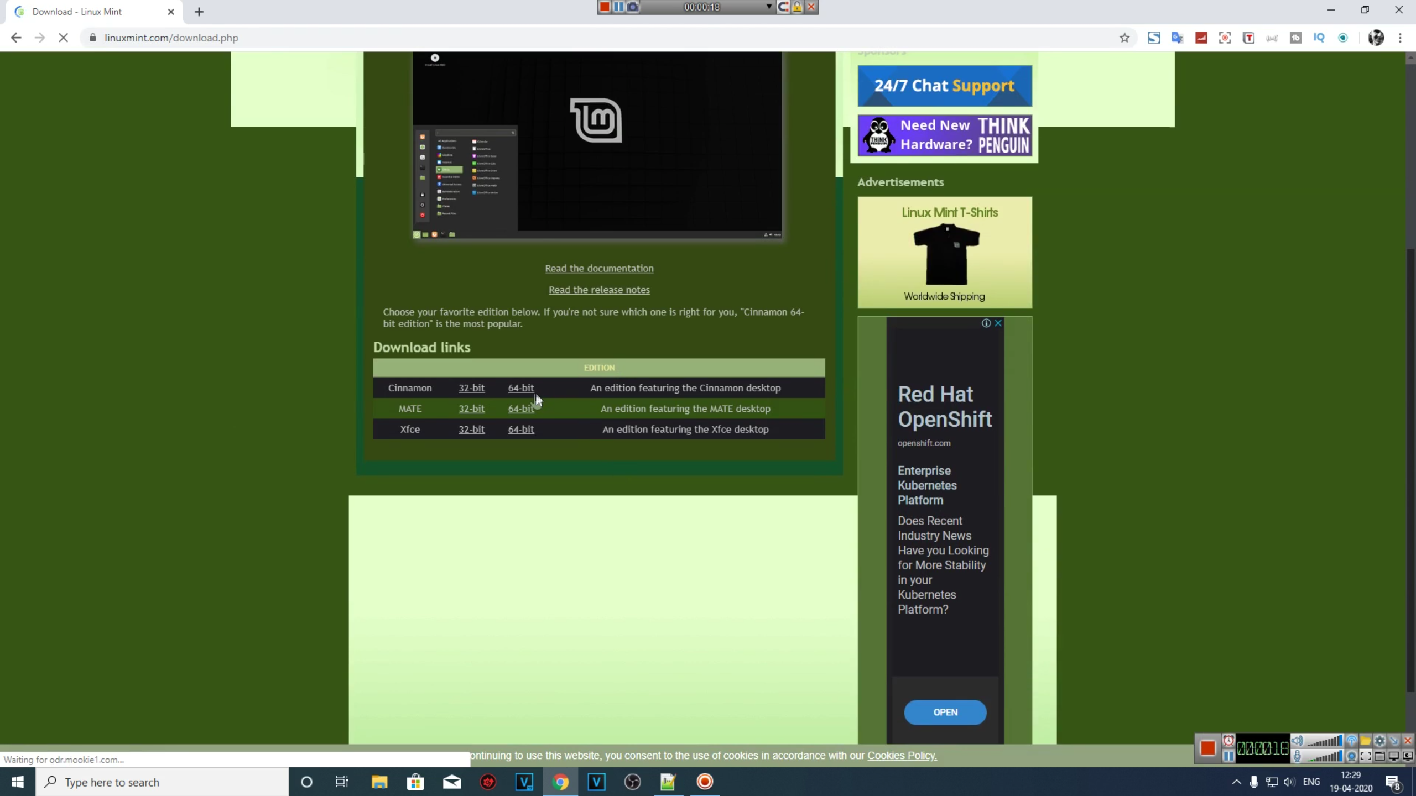Open the recording toolbar dropdown arrow
The width and height of the screenshot is (1416, 796).
click(768, 7)
